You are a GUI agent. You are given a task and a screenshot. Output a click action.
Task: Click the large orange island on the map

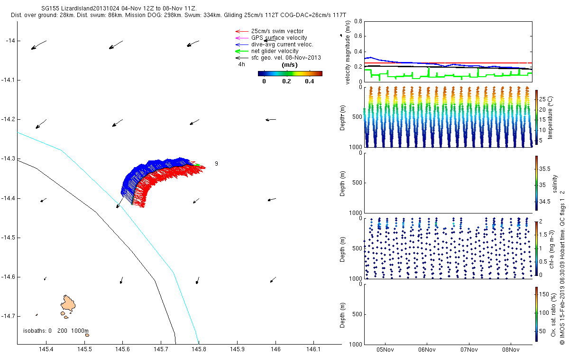tap(69, 302)
